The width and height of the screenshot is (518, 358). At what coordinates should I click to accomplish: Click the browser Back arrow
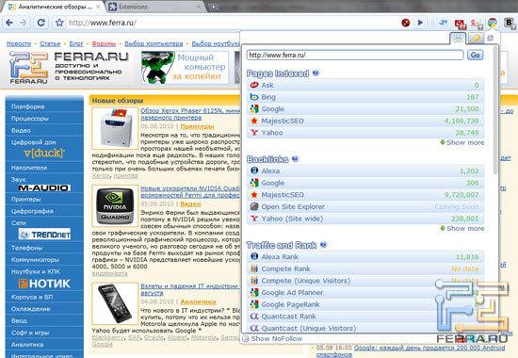click(x=9, y=23)
